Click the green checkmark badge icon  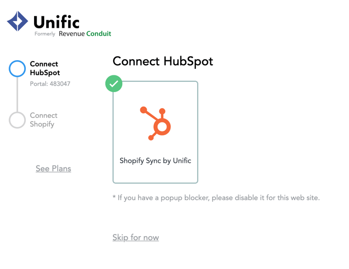coord(114,83)
